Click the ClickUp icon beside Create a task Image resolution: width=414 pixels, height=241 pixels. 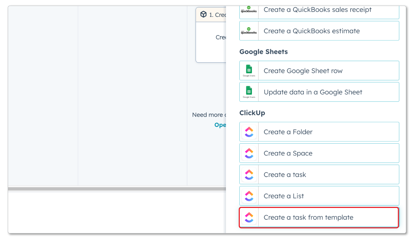pos(249,174)
